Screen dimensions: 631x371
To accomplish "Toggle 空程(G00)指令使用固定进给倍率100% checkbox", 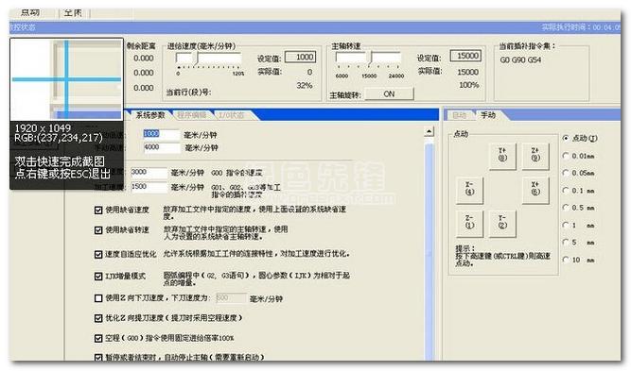I will click(x=98, y=339).
